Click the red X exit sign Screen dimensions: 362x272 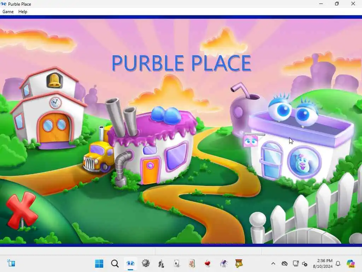pos(21,210)
